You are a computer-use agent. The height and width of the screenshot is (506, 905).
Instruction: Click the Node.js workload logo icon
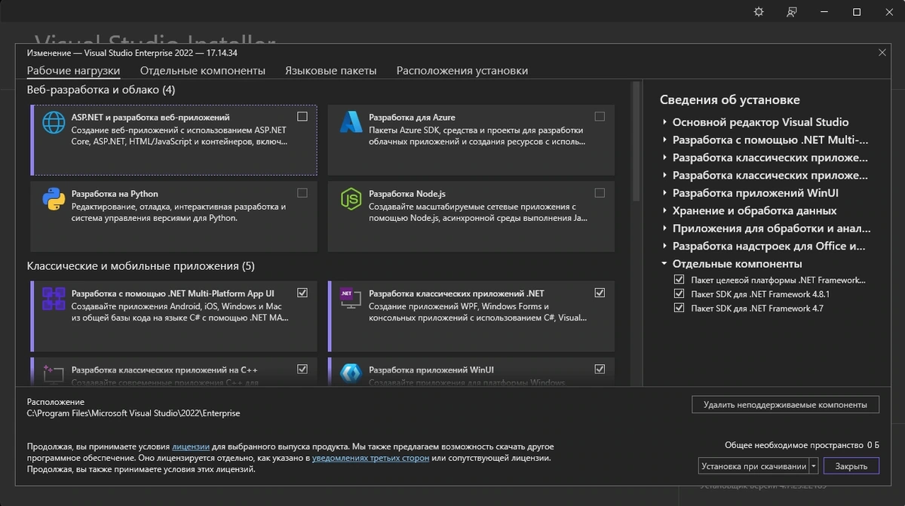(351, 199)
